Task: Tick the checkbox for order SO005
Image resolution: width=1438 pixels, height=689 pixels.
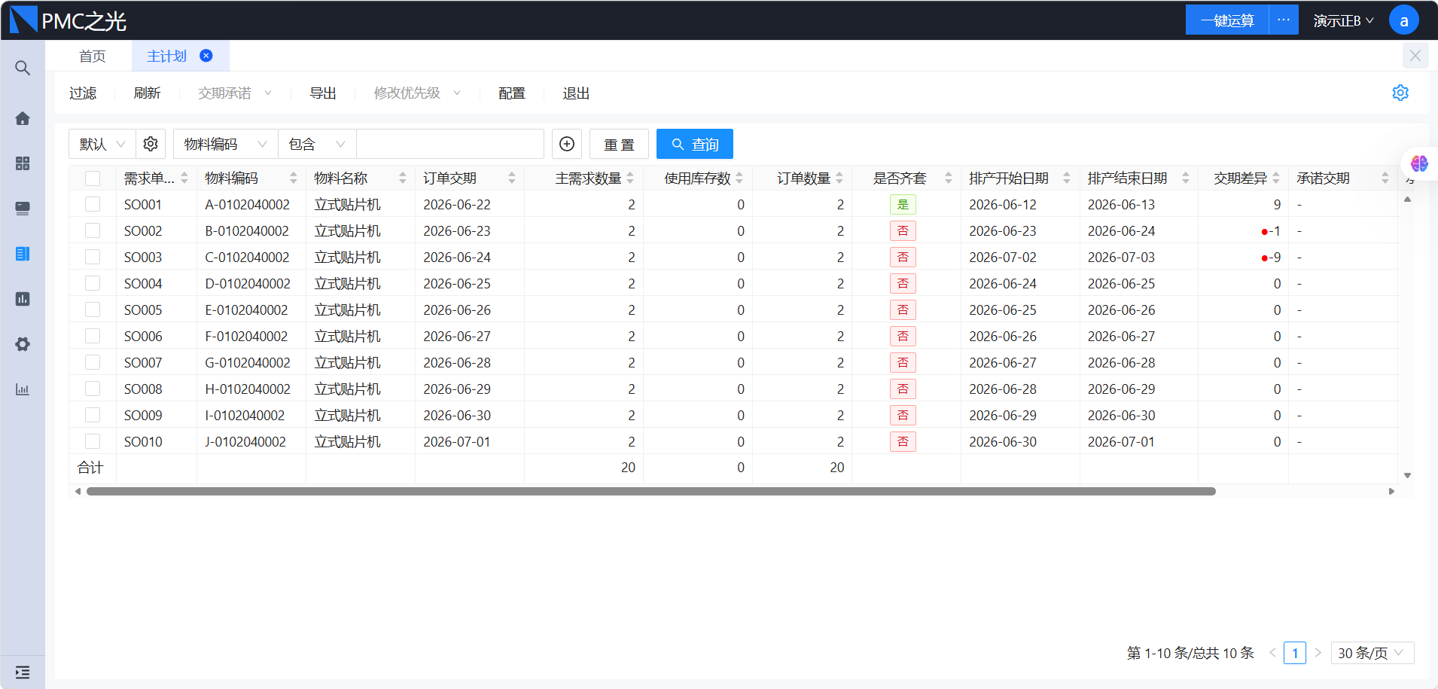Action: (93, 309)
